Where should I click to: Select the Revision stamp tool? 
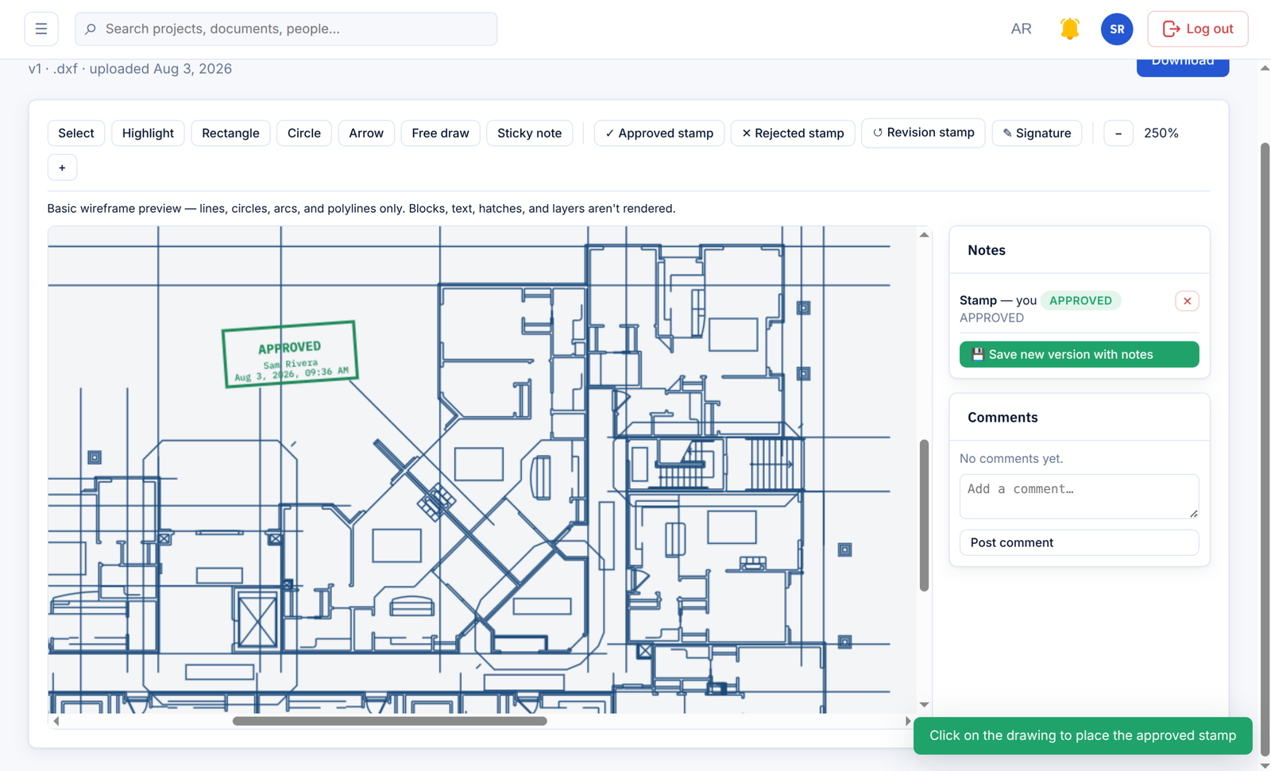point(923,133)
